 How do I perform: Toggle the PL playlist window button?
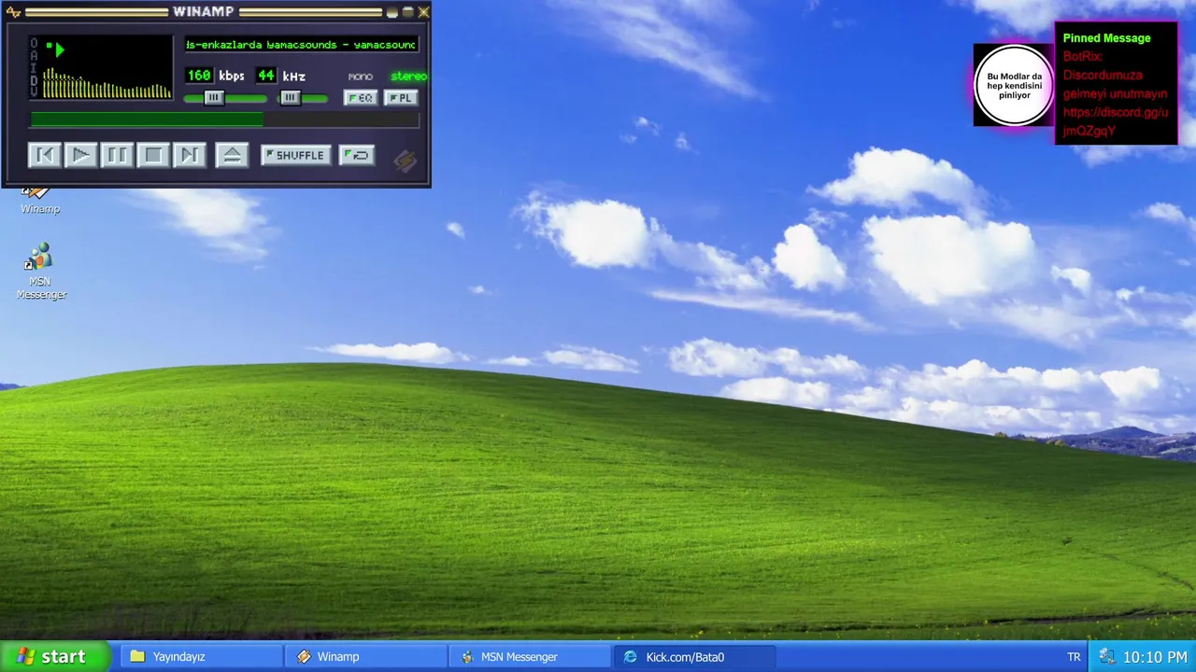[401, 98]
